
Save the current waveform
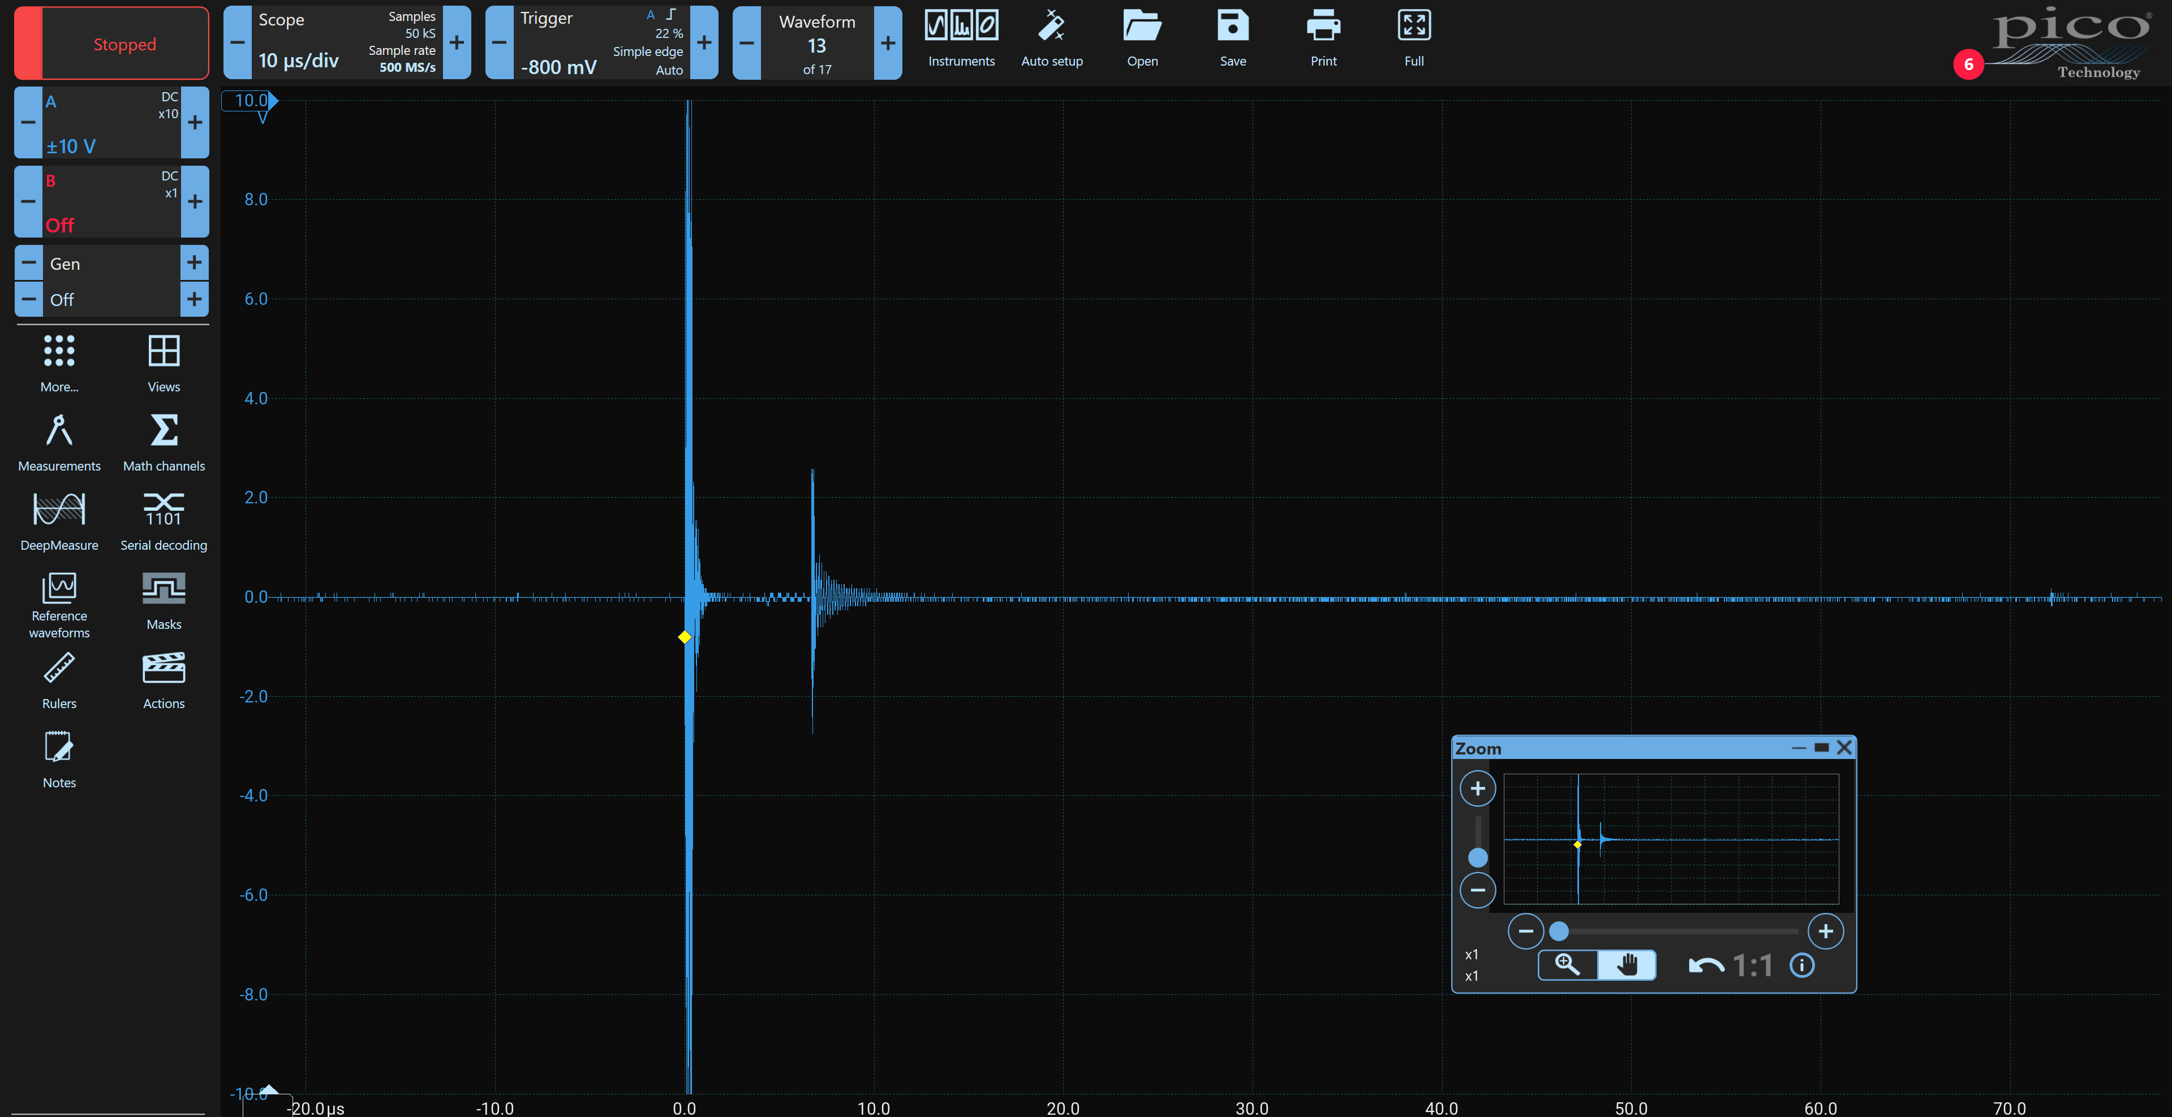coord(1233,39)
